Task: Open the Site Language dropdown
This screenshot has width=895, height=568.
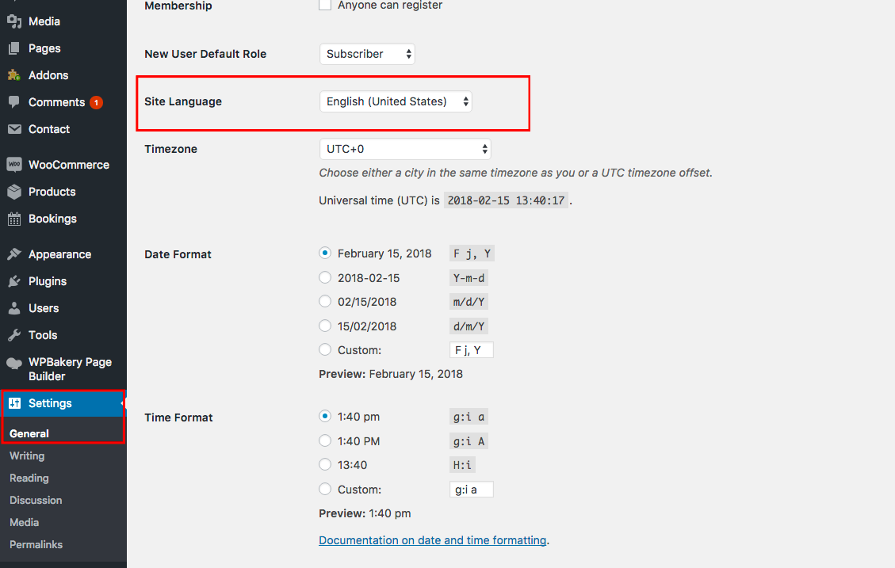Action: click(x=396, y=101)
